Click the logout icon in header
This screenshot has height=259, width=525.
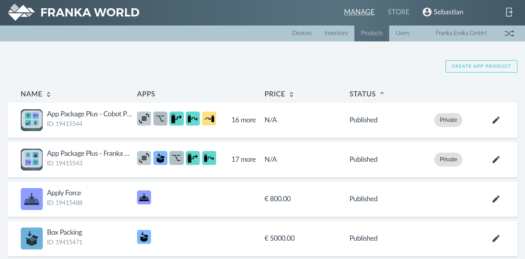click(509, 12)
